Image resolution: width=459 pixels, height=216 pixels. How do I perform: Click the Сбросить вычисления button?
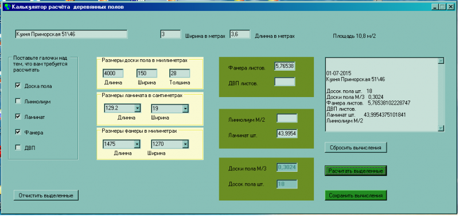pyautogui.click(x=356, y=148)
